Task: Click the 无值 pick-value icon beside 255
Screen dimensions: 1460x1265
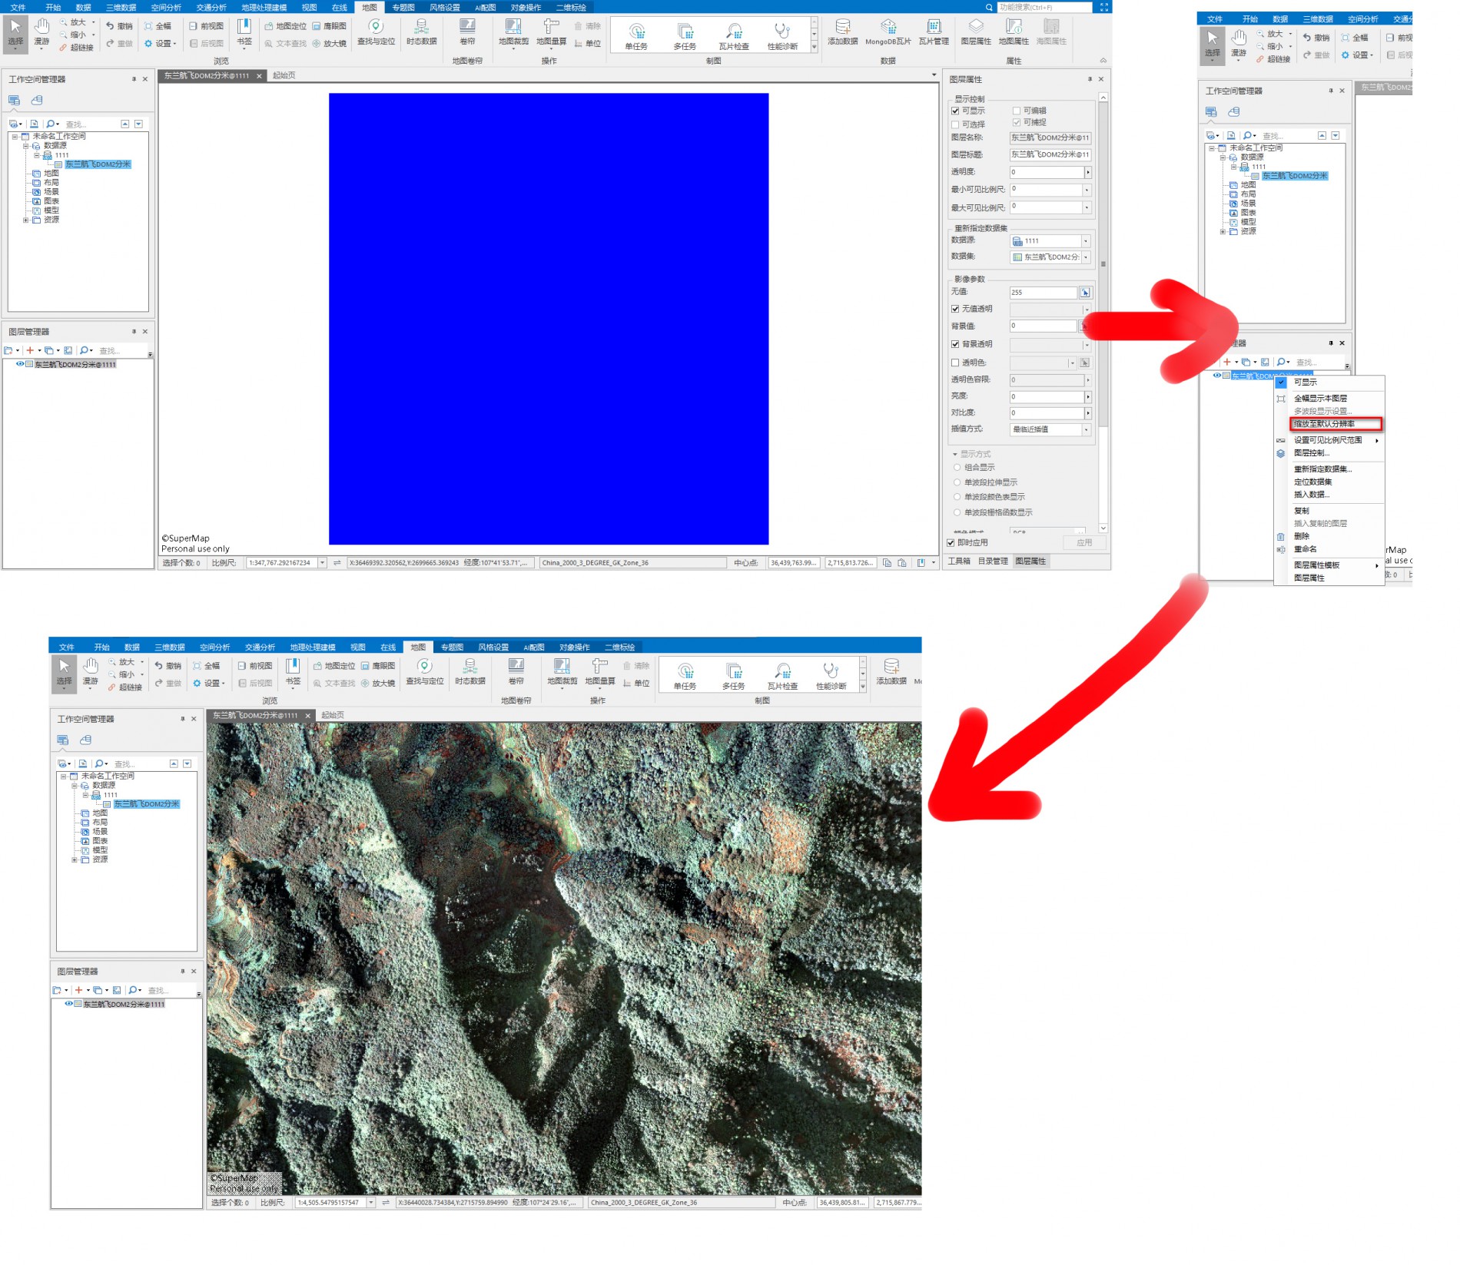Action: click(x=1085, y=293)
